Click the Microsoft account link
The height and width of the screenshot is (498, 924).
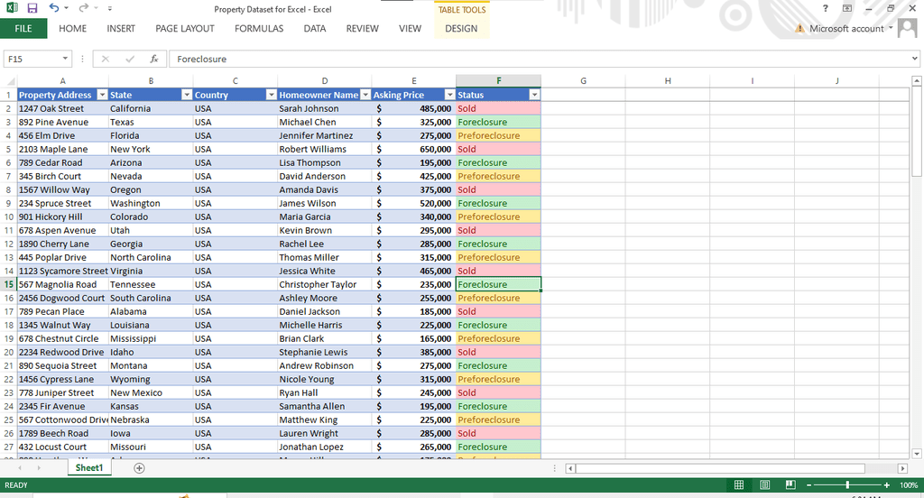(x=845, y=29)
